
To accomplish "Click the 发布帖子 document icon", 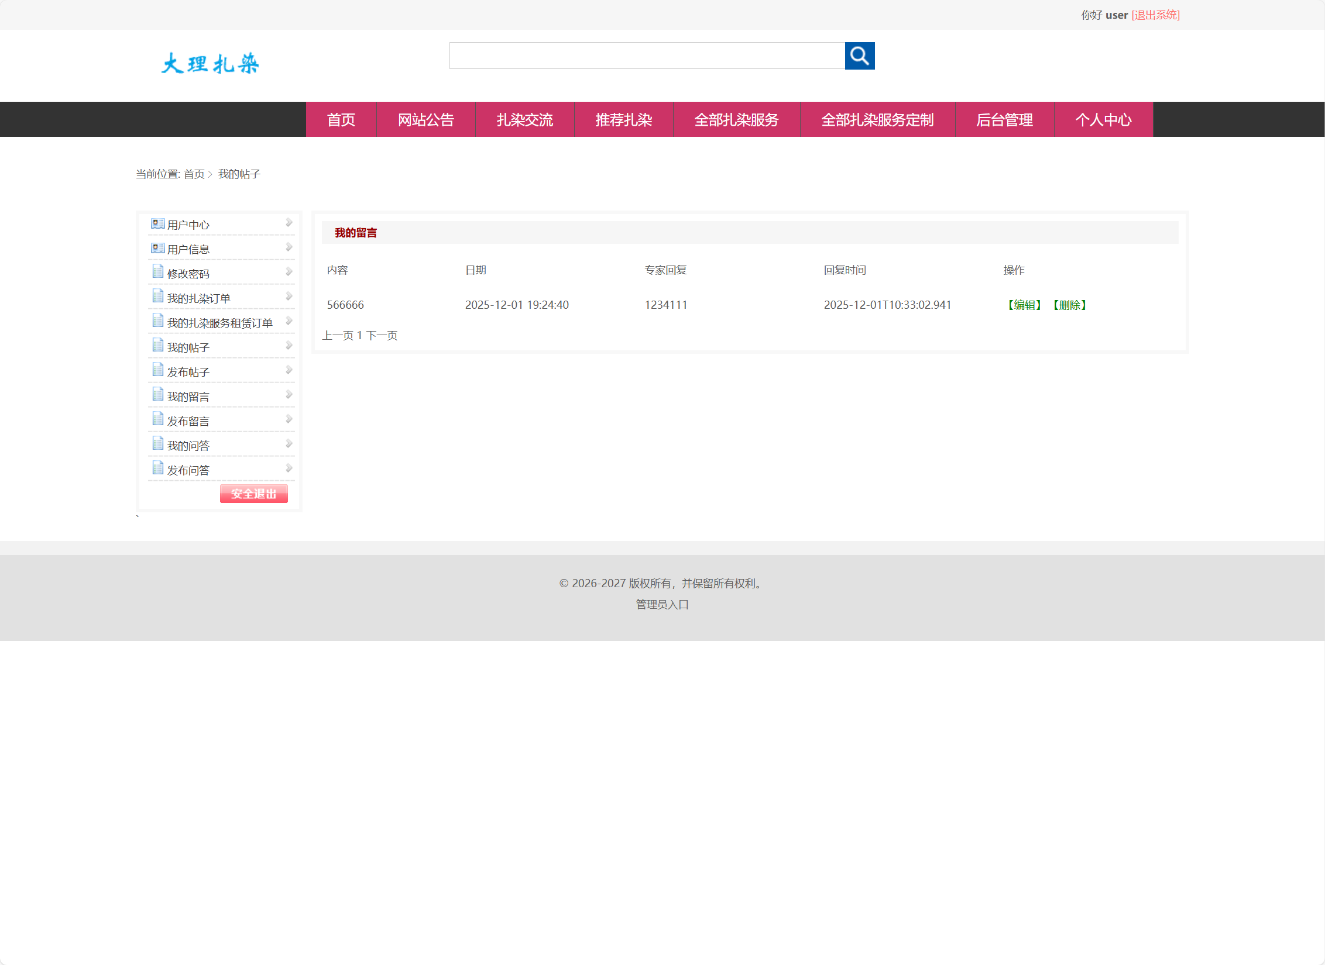I will pyautogui.click(x=157, y=370).
